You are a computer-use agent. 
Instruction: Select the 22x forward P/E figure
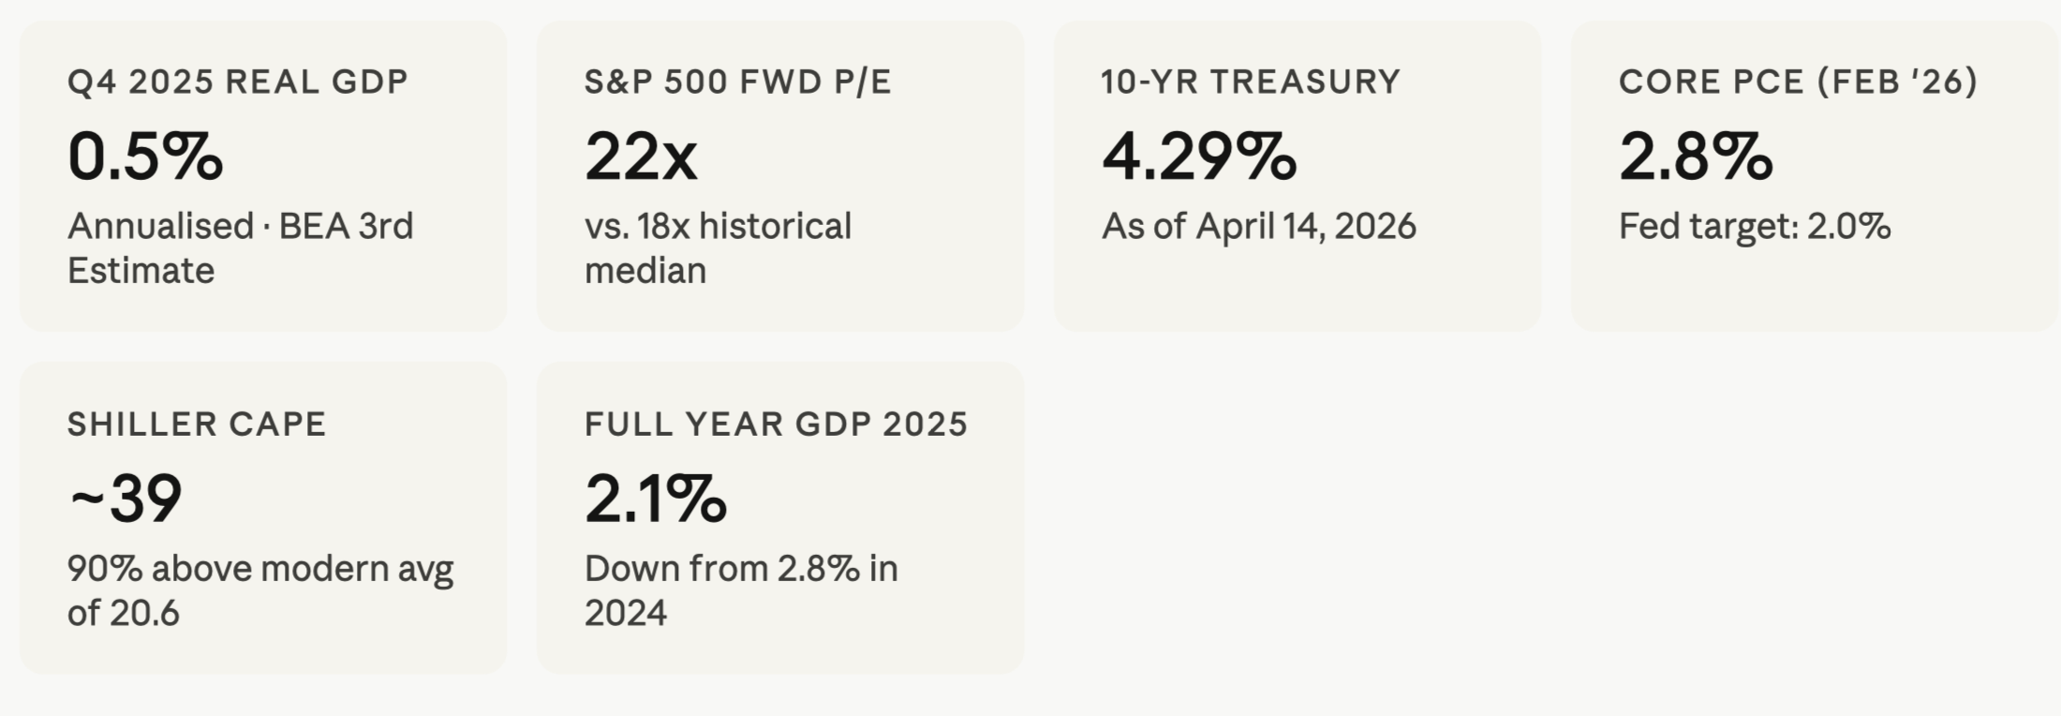pyautogui.click(x=641, y=156)
